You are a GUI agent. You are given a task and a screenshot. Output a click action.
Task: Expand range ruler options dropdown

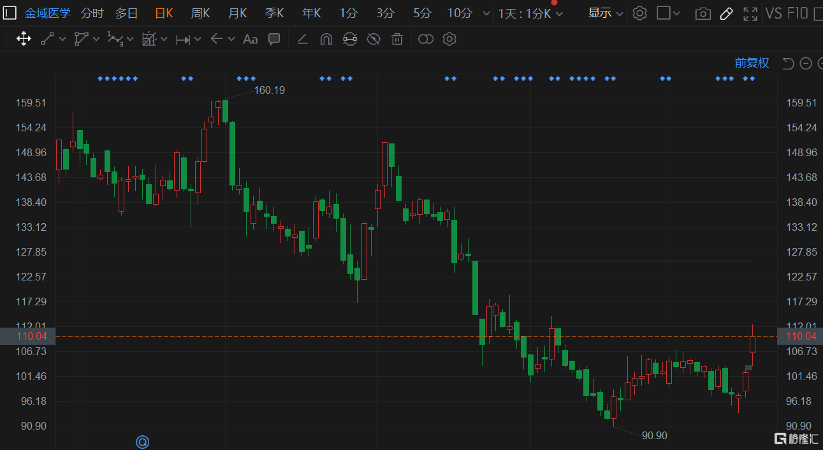[198, 40]
